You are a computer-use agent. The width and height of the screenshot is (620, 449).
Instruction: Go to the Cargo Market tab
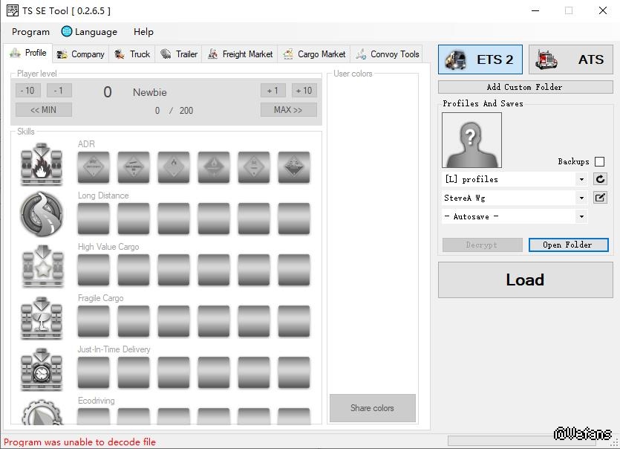[314, 54]
